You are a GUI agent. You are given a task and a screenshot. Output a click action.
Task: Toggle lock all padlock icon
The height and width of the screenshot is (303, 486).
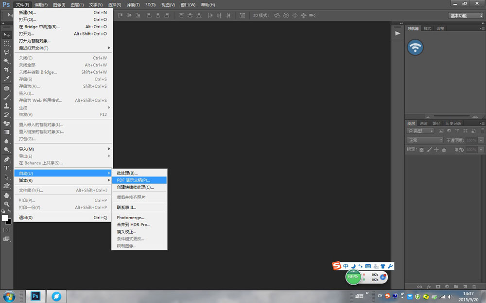coord(444,150)
